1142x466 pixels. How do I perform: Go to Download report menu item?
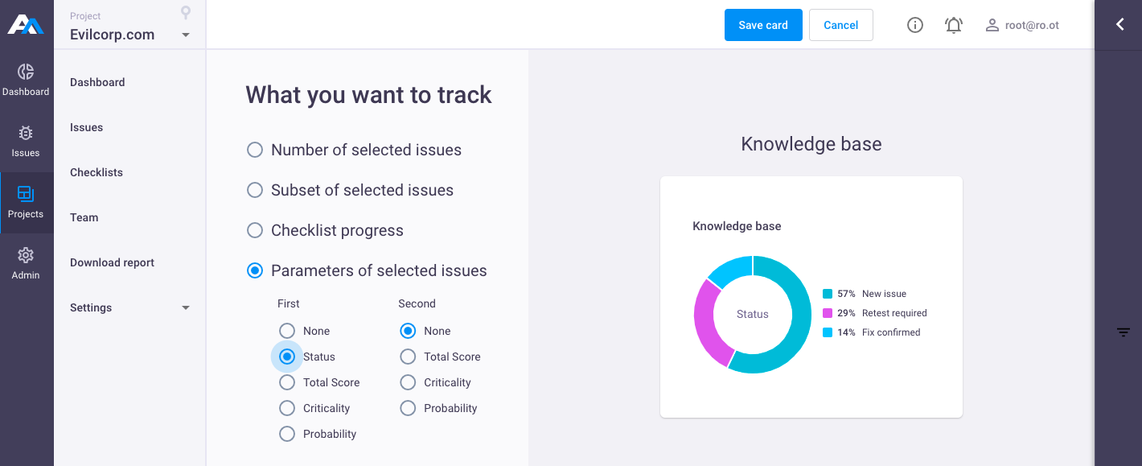coord(112,262)
